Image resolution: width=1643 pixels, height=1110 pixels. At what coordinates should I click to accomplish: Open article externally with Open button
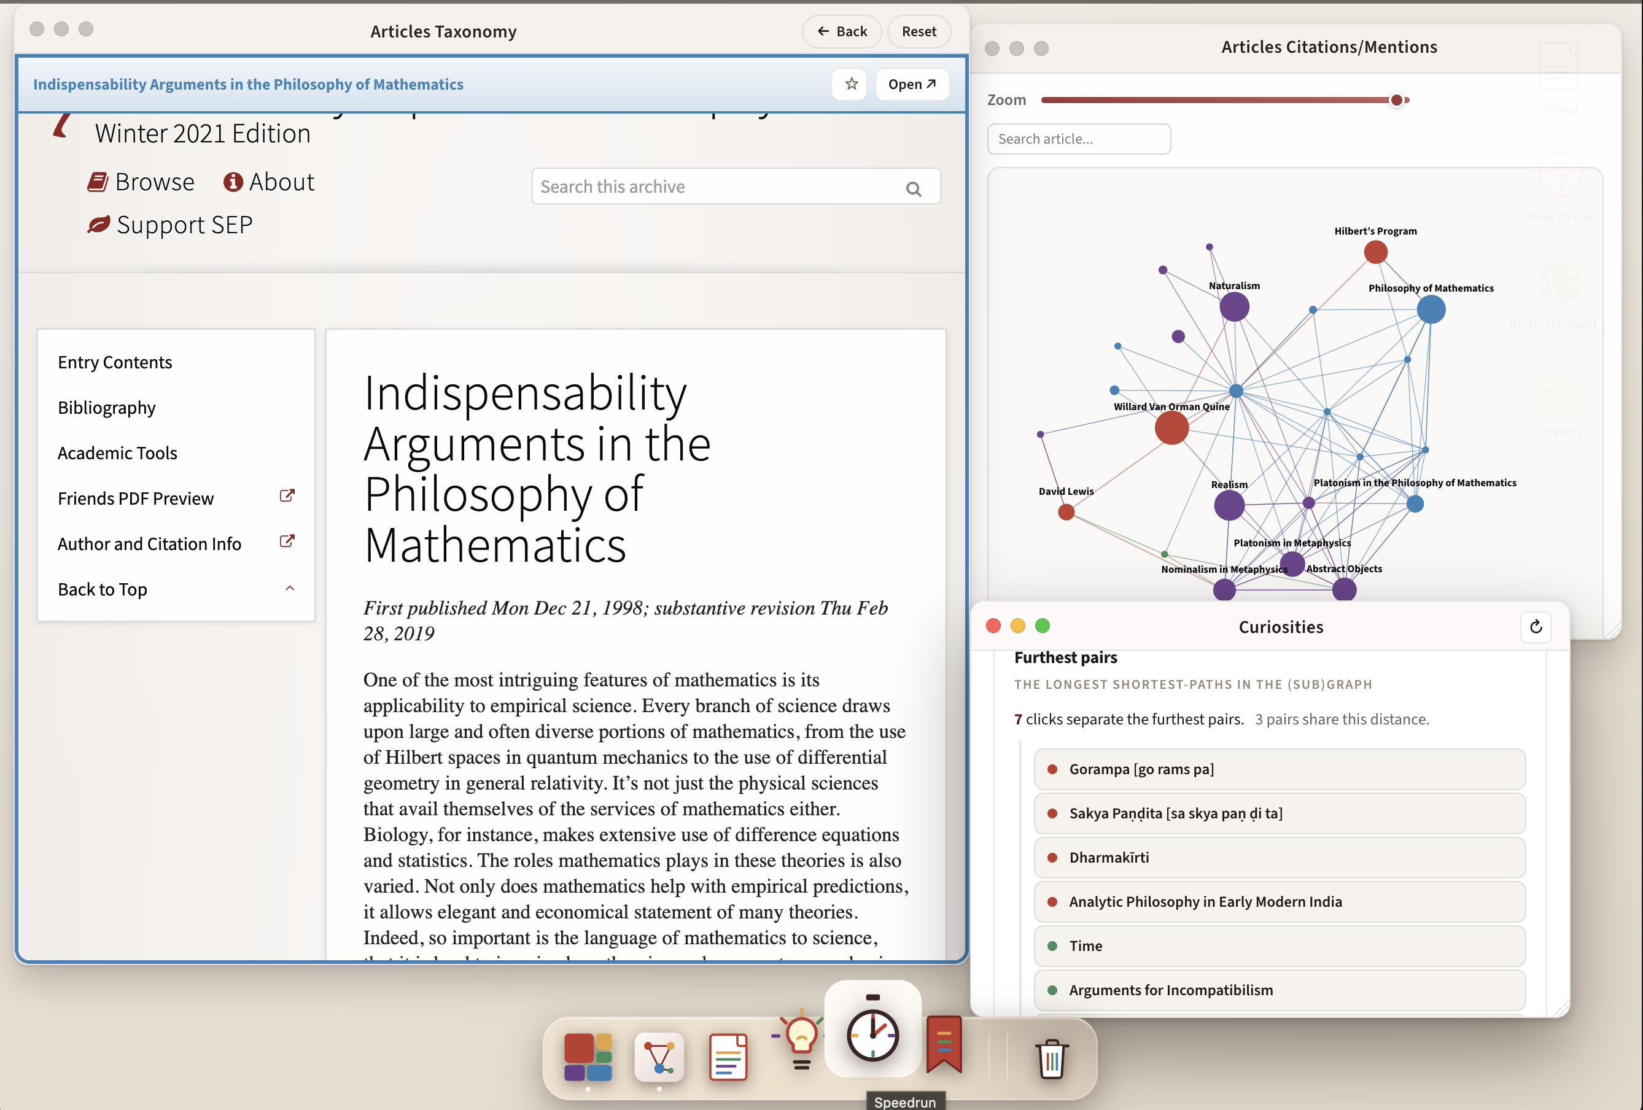click(912, 84)
